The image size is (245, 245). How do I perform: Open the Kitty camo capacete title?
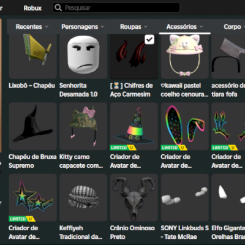click(81, 161)
